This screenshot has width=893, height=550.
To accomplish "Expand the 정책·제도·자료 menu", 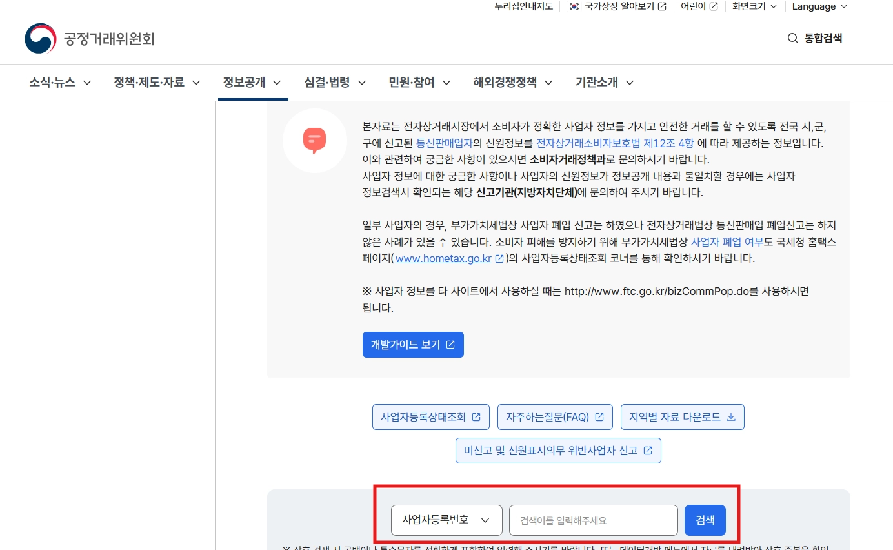I will [157, 83].
